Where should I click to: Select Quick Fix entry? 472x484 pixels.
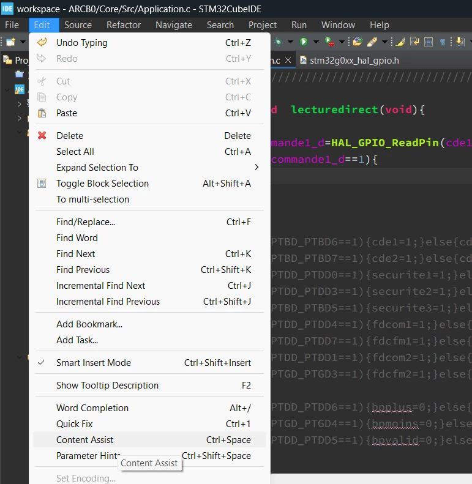pos(149,424)
